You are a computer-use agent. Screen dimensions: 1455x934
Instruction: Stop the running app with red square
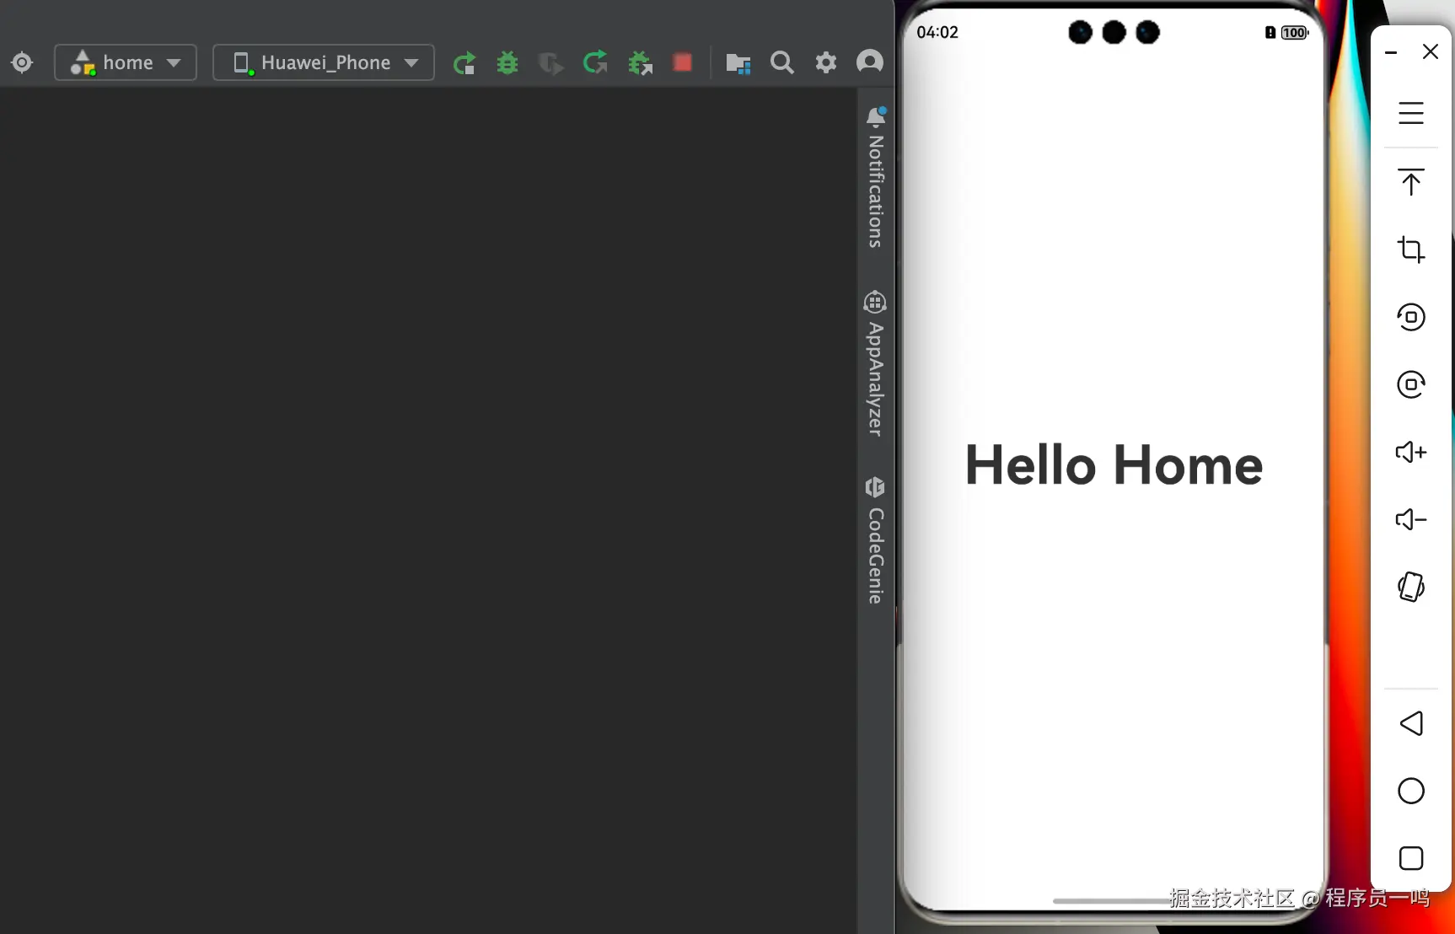coord(683,62)
